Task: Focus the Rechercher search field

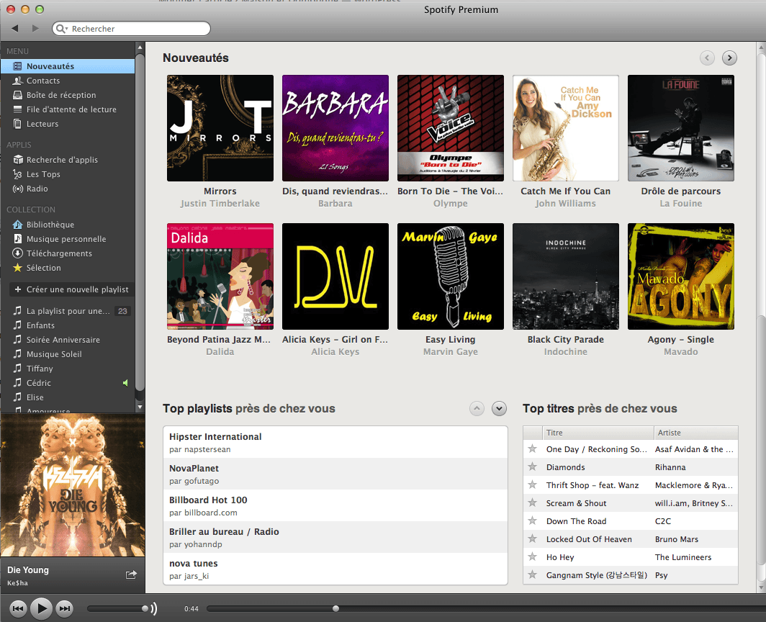Action: pyautogui.click(x=131, y=28)
